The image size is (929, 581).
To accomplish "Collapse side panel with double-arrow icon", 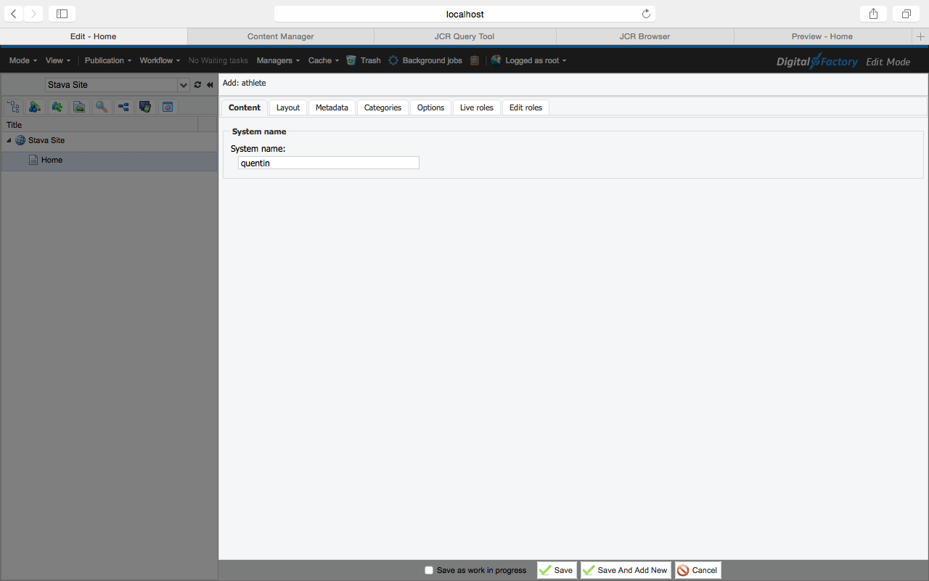I will tap(210, 85).
